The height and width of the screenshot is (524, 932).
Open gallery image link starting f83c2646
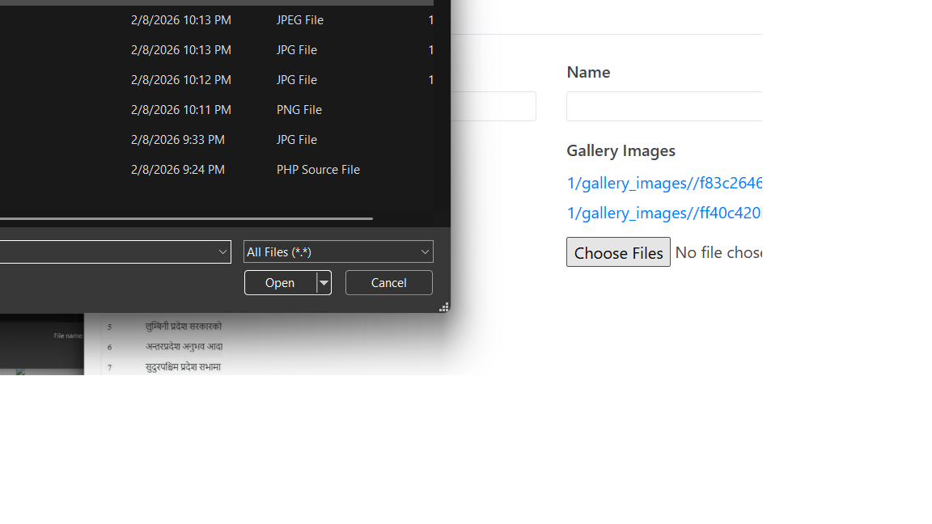(663, 184)
